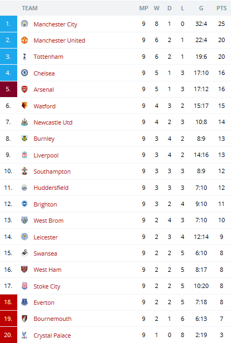The width and height of the screenshot is (231, 343).
Task: Click the Manchester United club crest
Action: click(24, 40)
